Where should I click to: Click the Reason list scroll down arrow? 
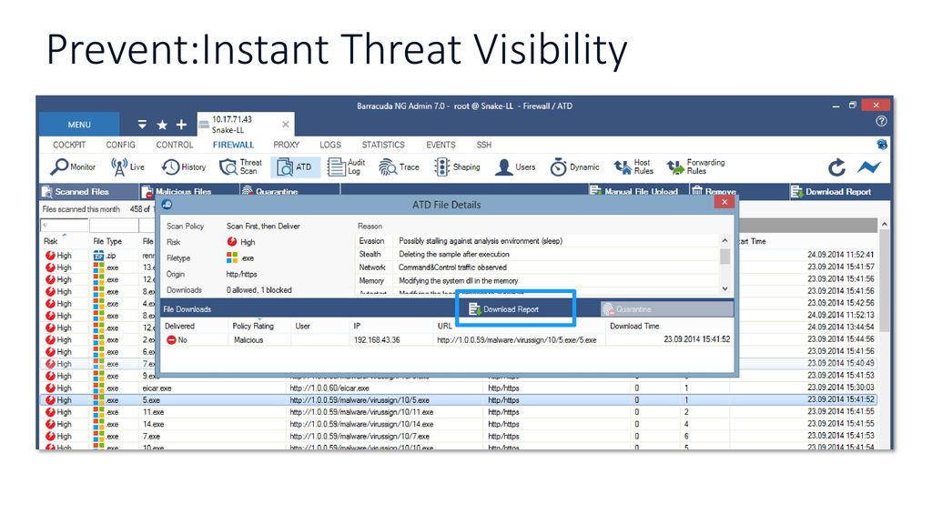[724, 288]
